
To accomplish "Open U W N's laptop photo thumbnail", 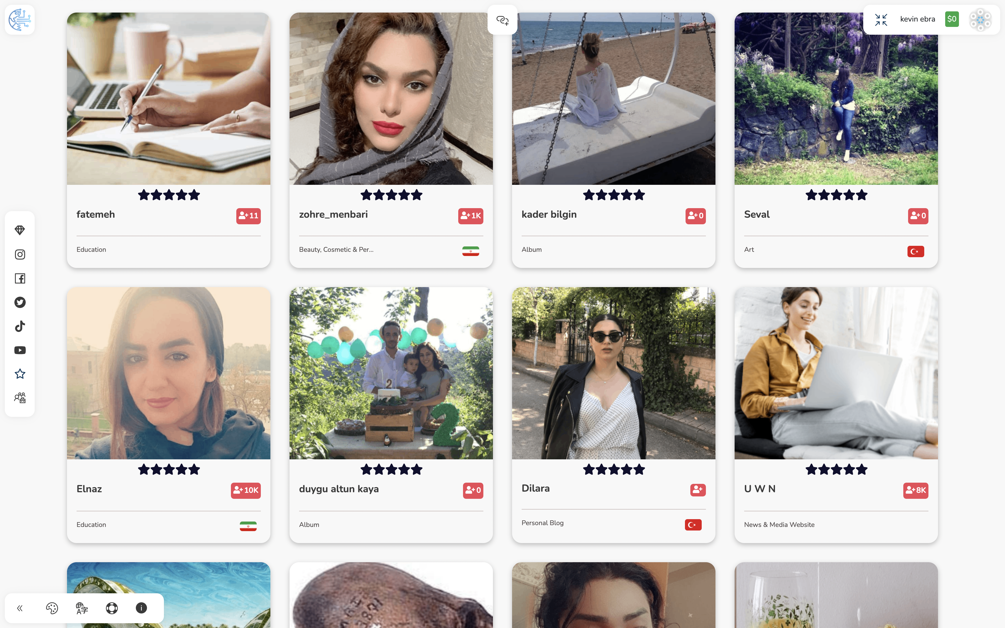I will coord(836,373).
